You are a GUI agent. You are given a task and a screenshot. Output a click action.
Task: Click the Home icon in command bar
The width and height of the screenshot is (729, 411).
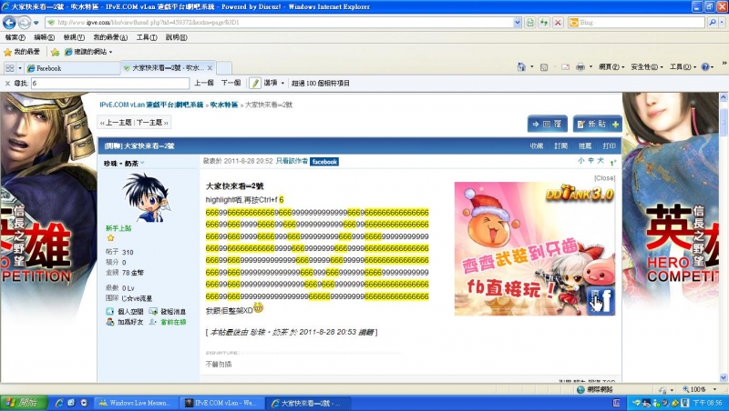521,67
